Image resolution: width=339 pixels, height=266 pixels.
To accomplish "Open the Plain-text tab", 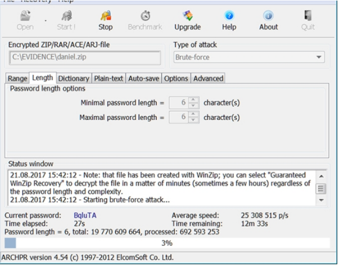I will click(109, 79).
